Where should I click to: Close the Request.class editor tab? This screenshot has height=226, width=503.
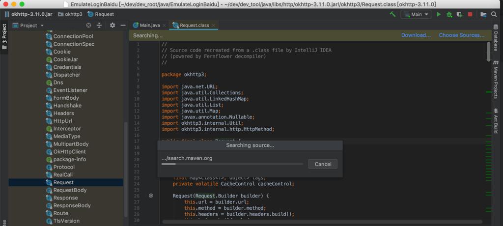tap(214, 26)
